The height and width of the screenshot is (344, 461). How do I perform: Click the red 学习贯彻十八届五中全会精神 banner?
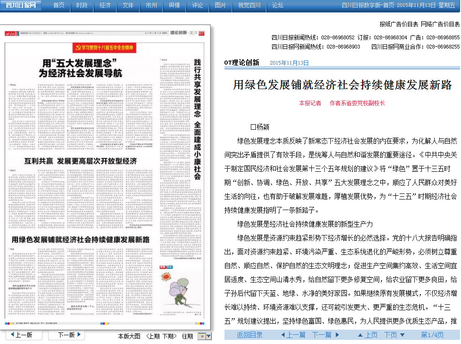pyautogui.click(x=104, y=48)
